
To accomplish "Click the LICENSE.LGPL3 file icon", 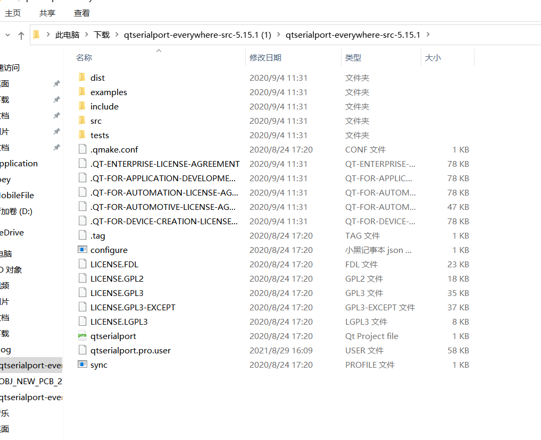I will click(82, 321).
